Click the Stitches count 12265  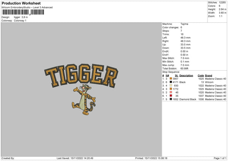[x=222, y=3]
